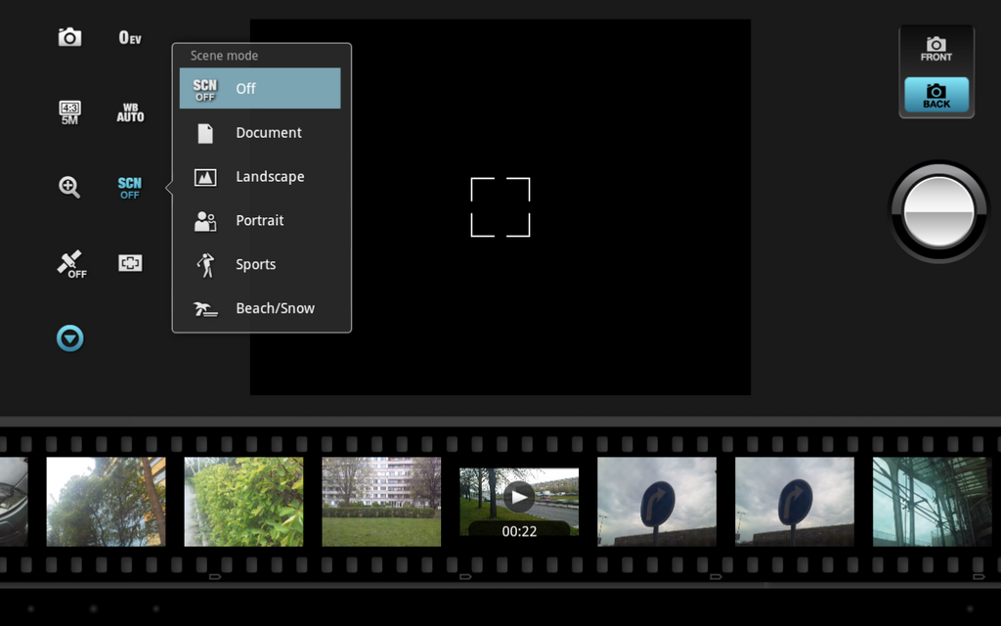Open white balance auto setting
This screenshot has width=1001, height=626.
coord(130,112)
